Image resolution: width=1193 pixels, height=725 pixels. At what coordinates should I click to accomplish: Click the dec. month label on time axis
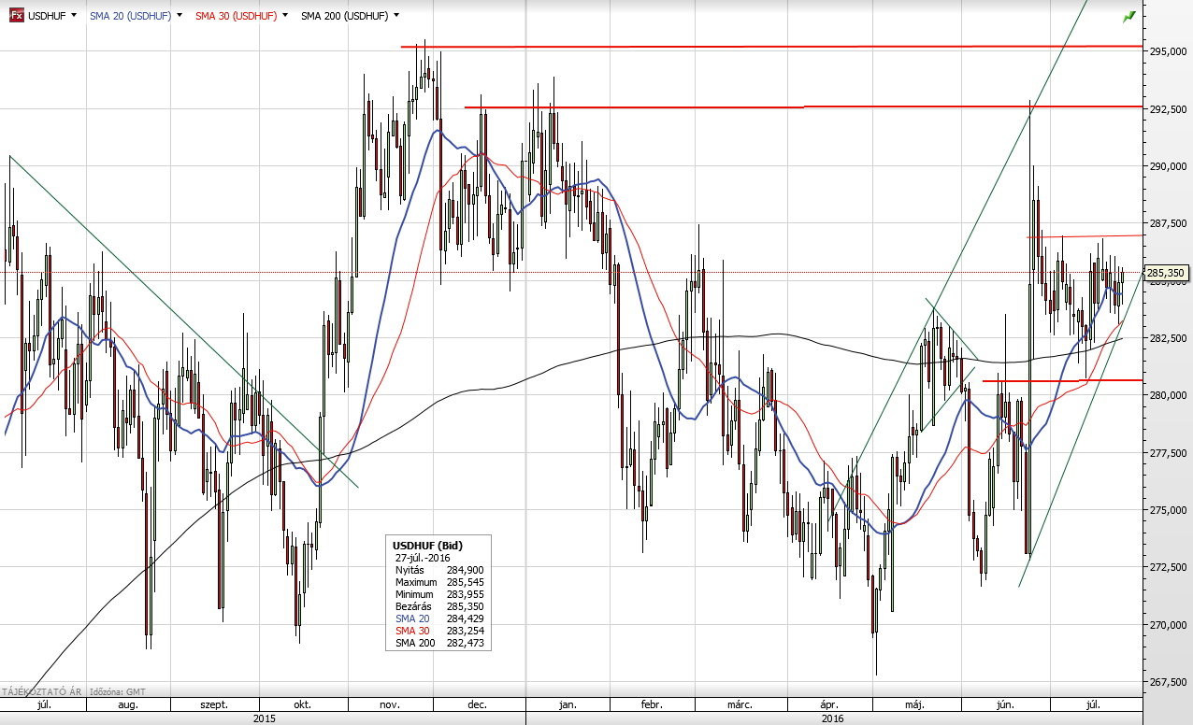coord(478,705)
